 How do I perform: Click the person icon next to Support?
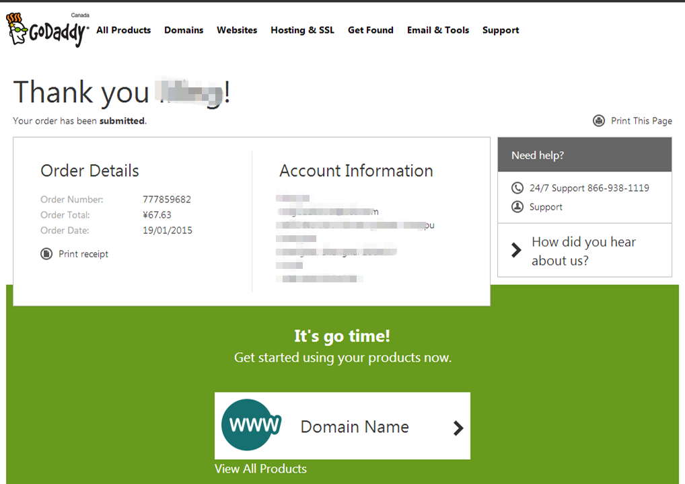pos(517,207)
